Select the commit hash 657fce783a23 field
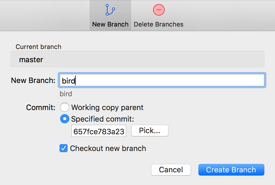 click(99, 131)
